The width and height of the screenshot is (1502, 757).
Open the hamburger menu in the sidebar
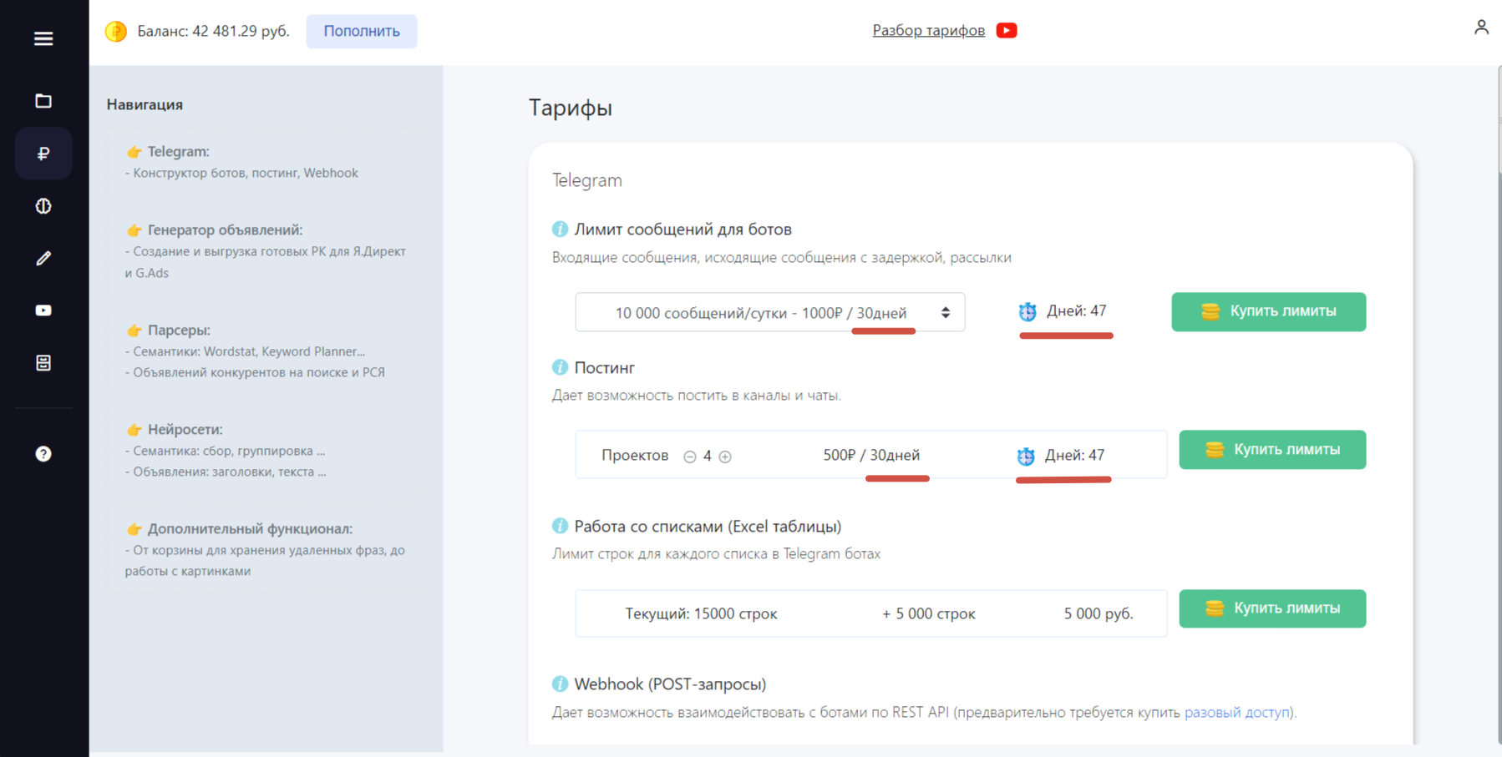[x=43, y=39]
